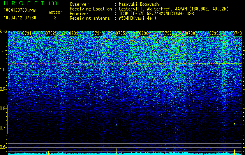
Task: Click the meteor count label
Action: pyautogui.click(x=55, y=12)
